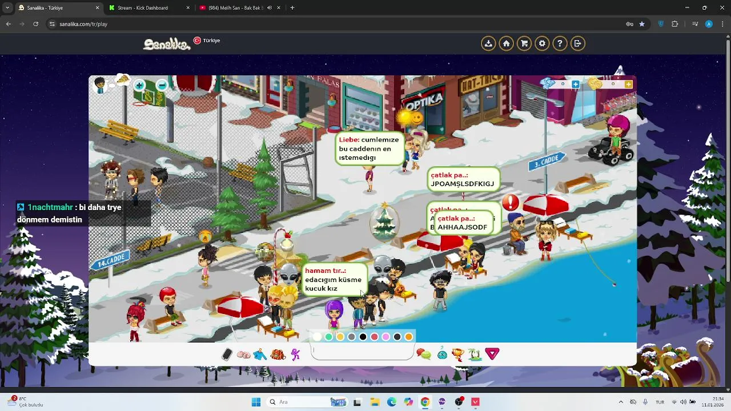Open the palm tree island icon
The image size is (731, 411).
(475, 354)
